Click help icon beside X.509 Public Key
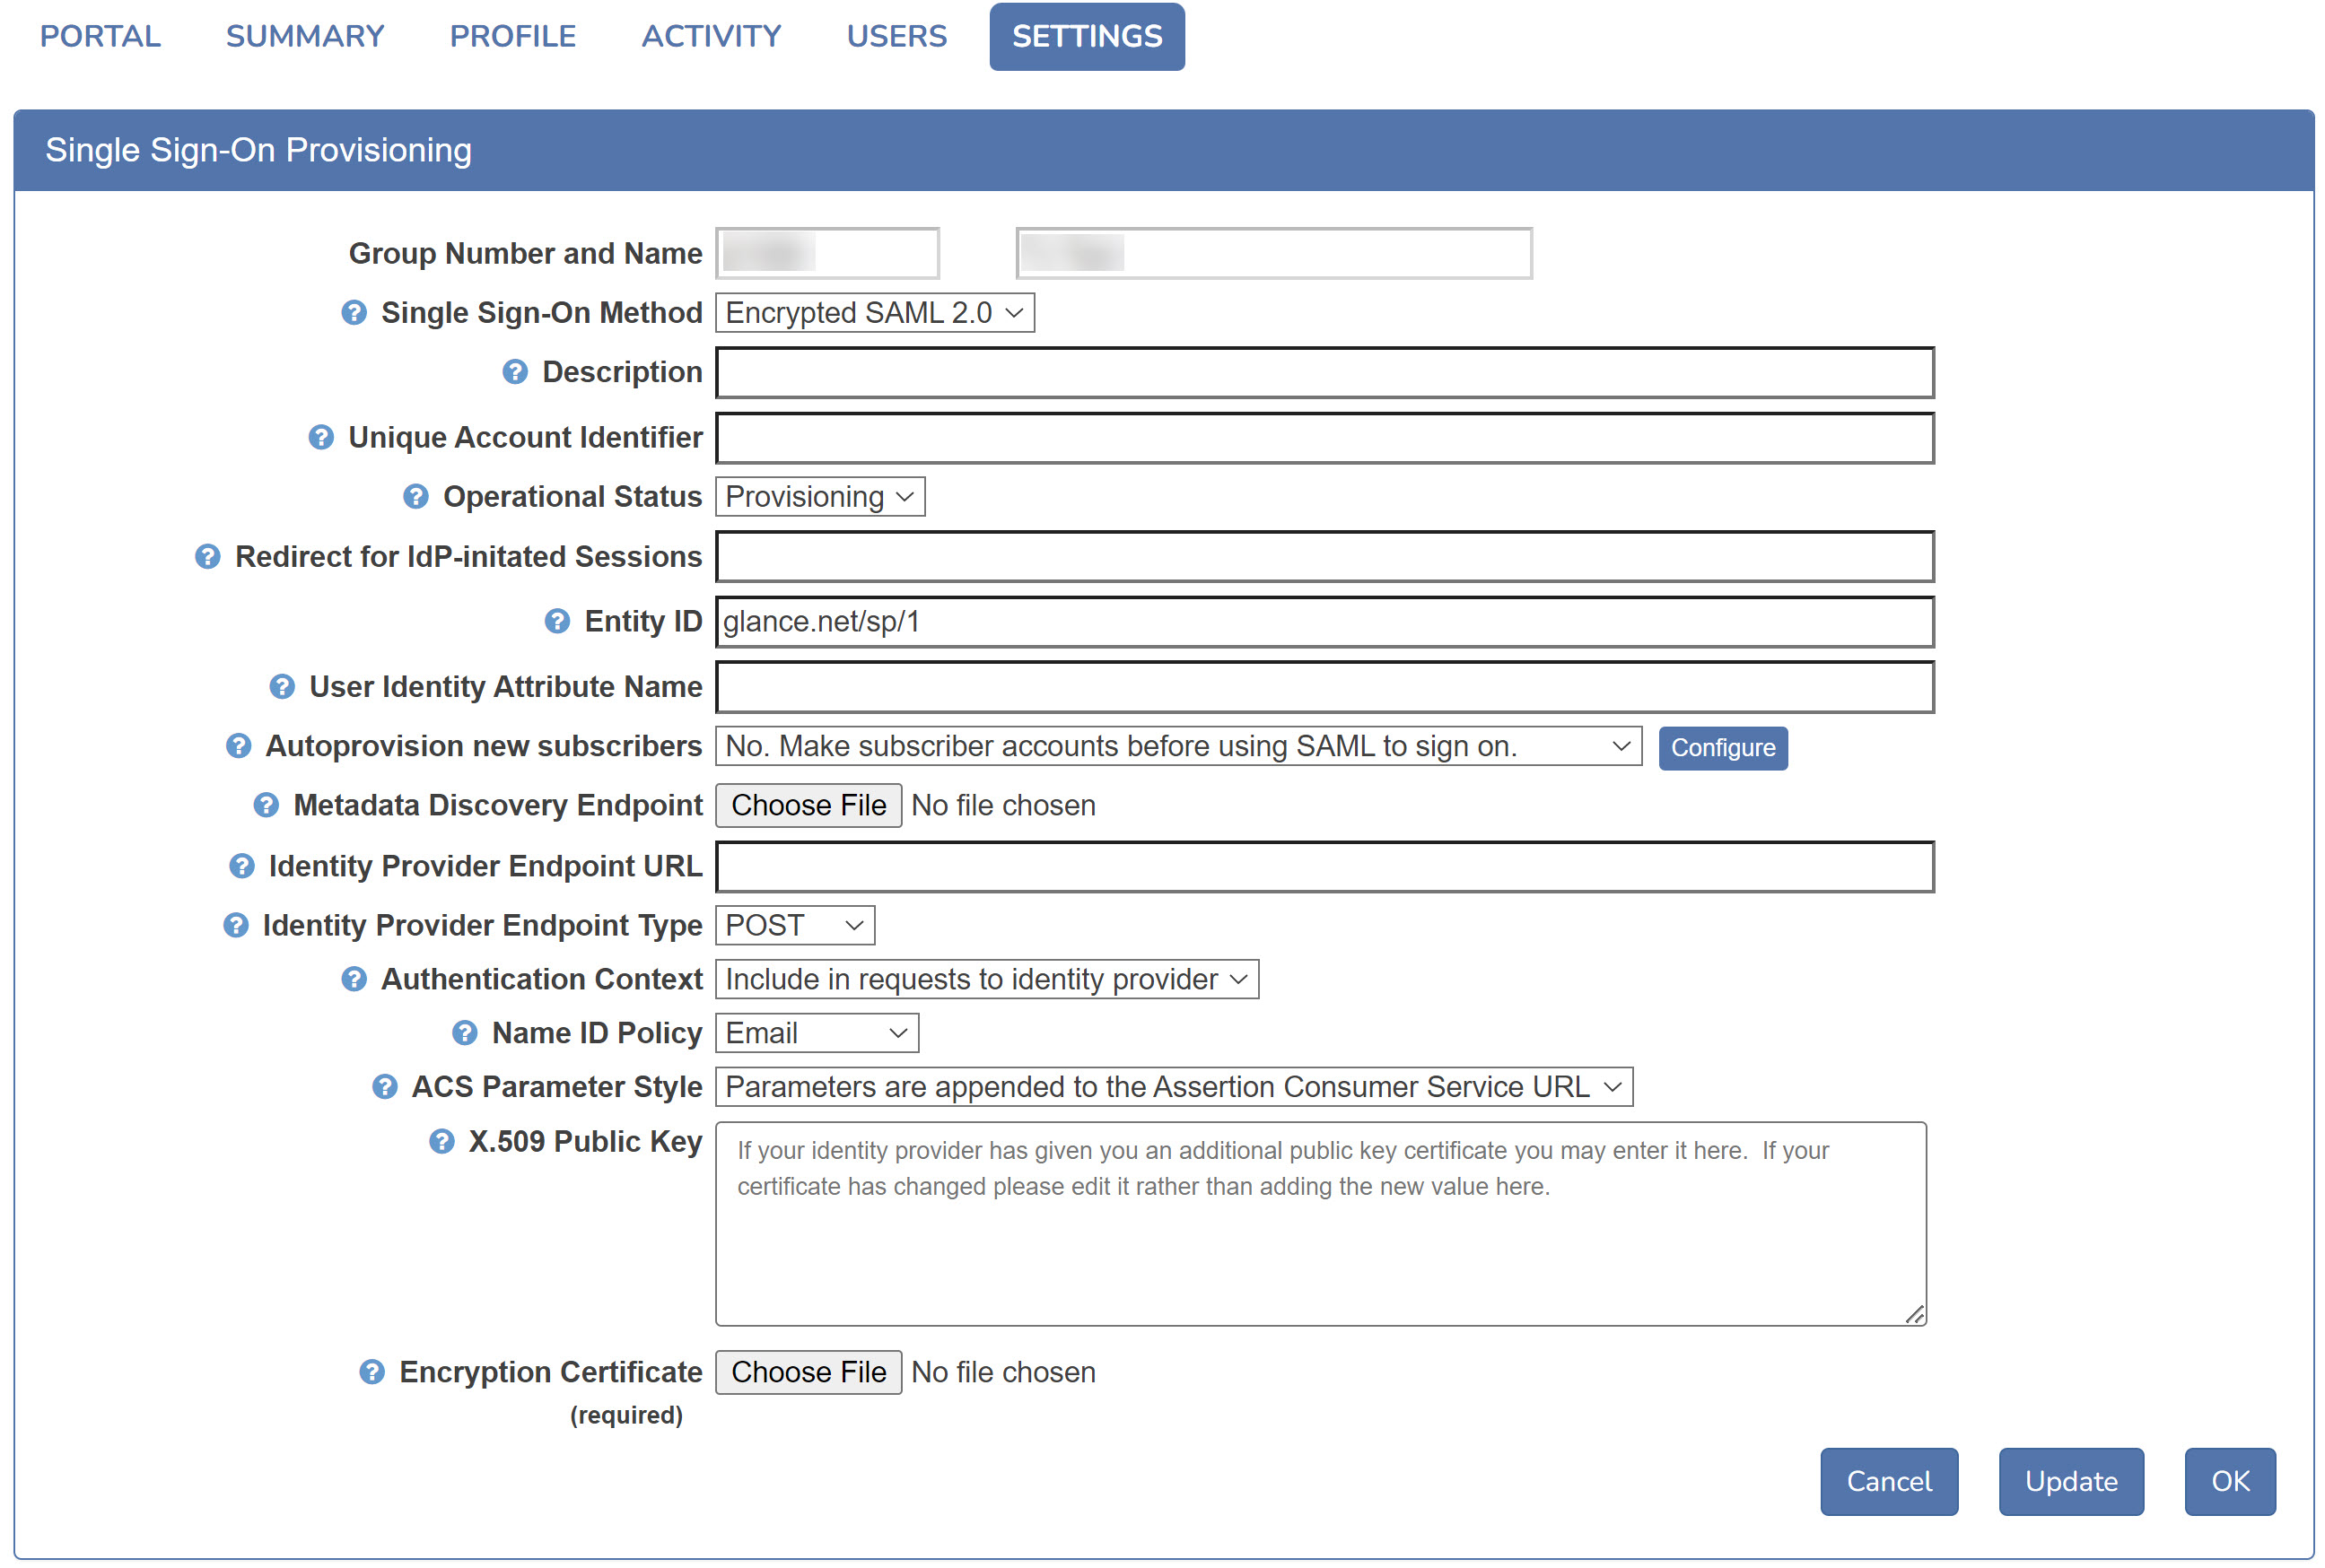The image size is (2325, 1568). [441, 1141]
